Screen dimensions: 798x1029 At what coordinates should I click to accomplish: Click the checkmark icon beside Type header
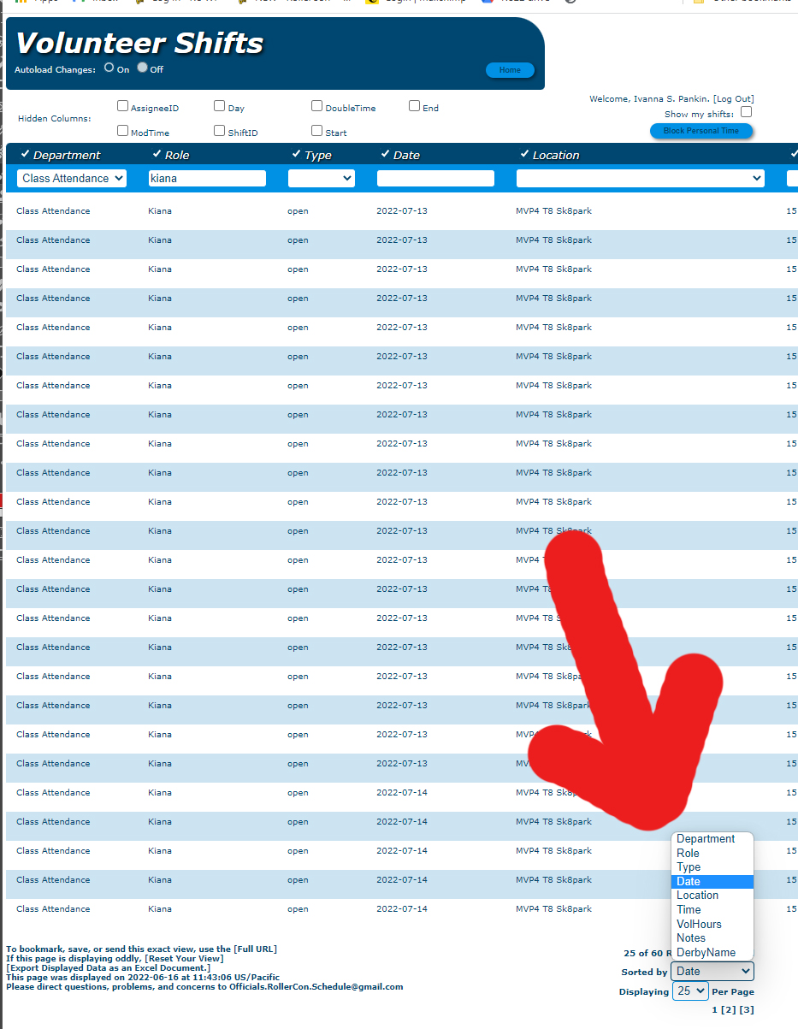coord(296,154)
